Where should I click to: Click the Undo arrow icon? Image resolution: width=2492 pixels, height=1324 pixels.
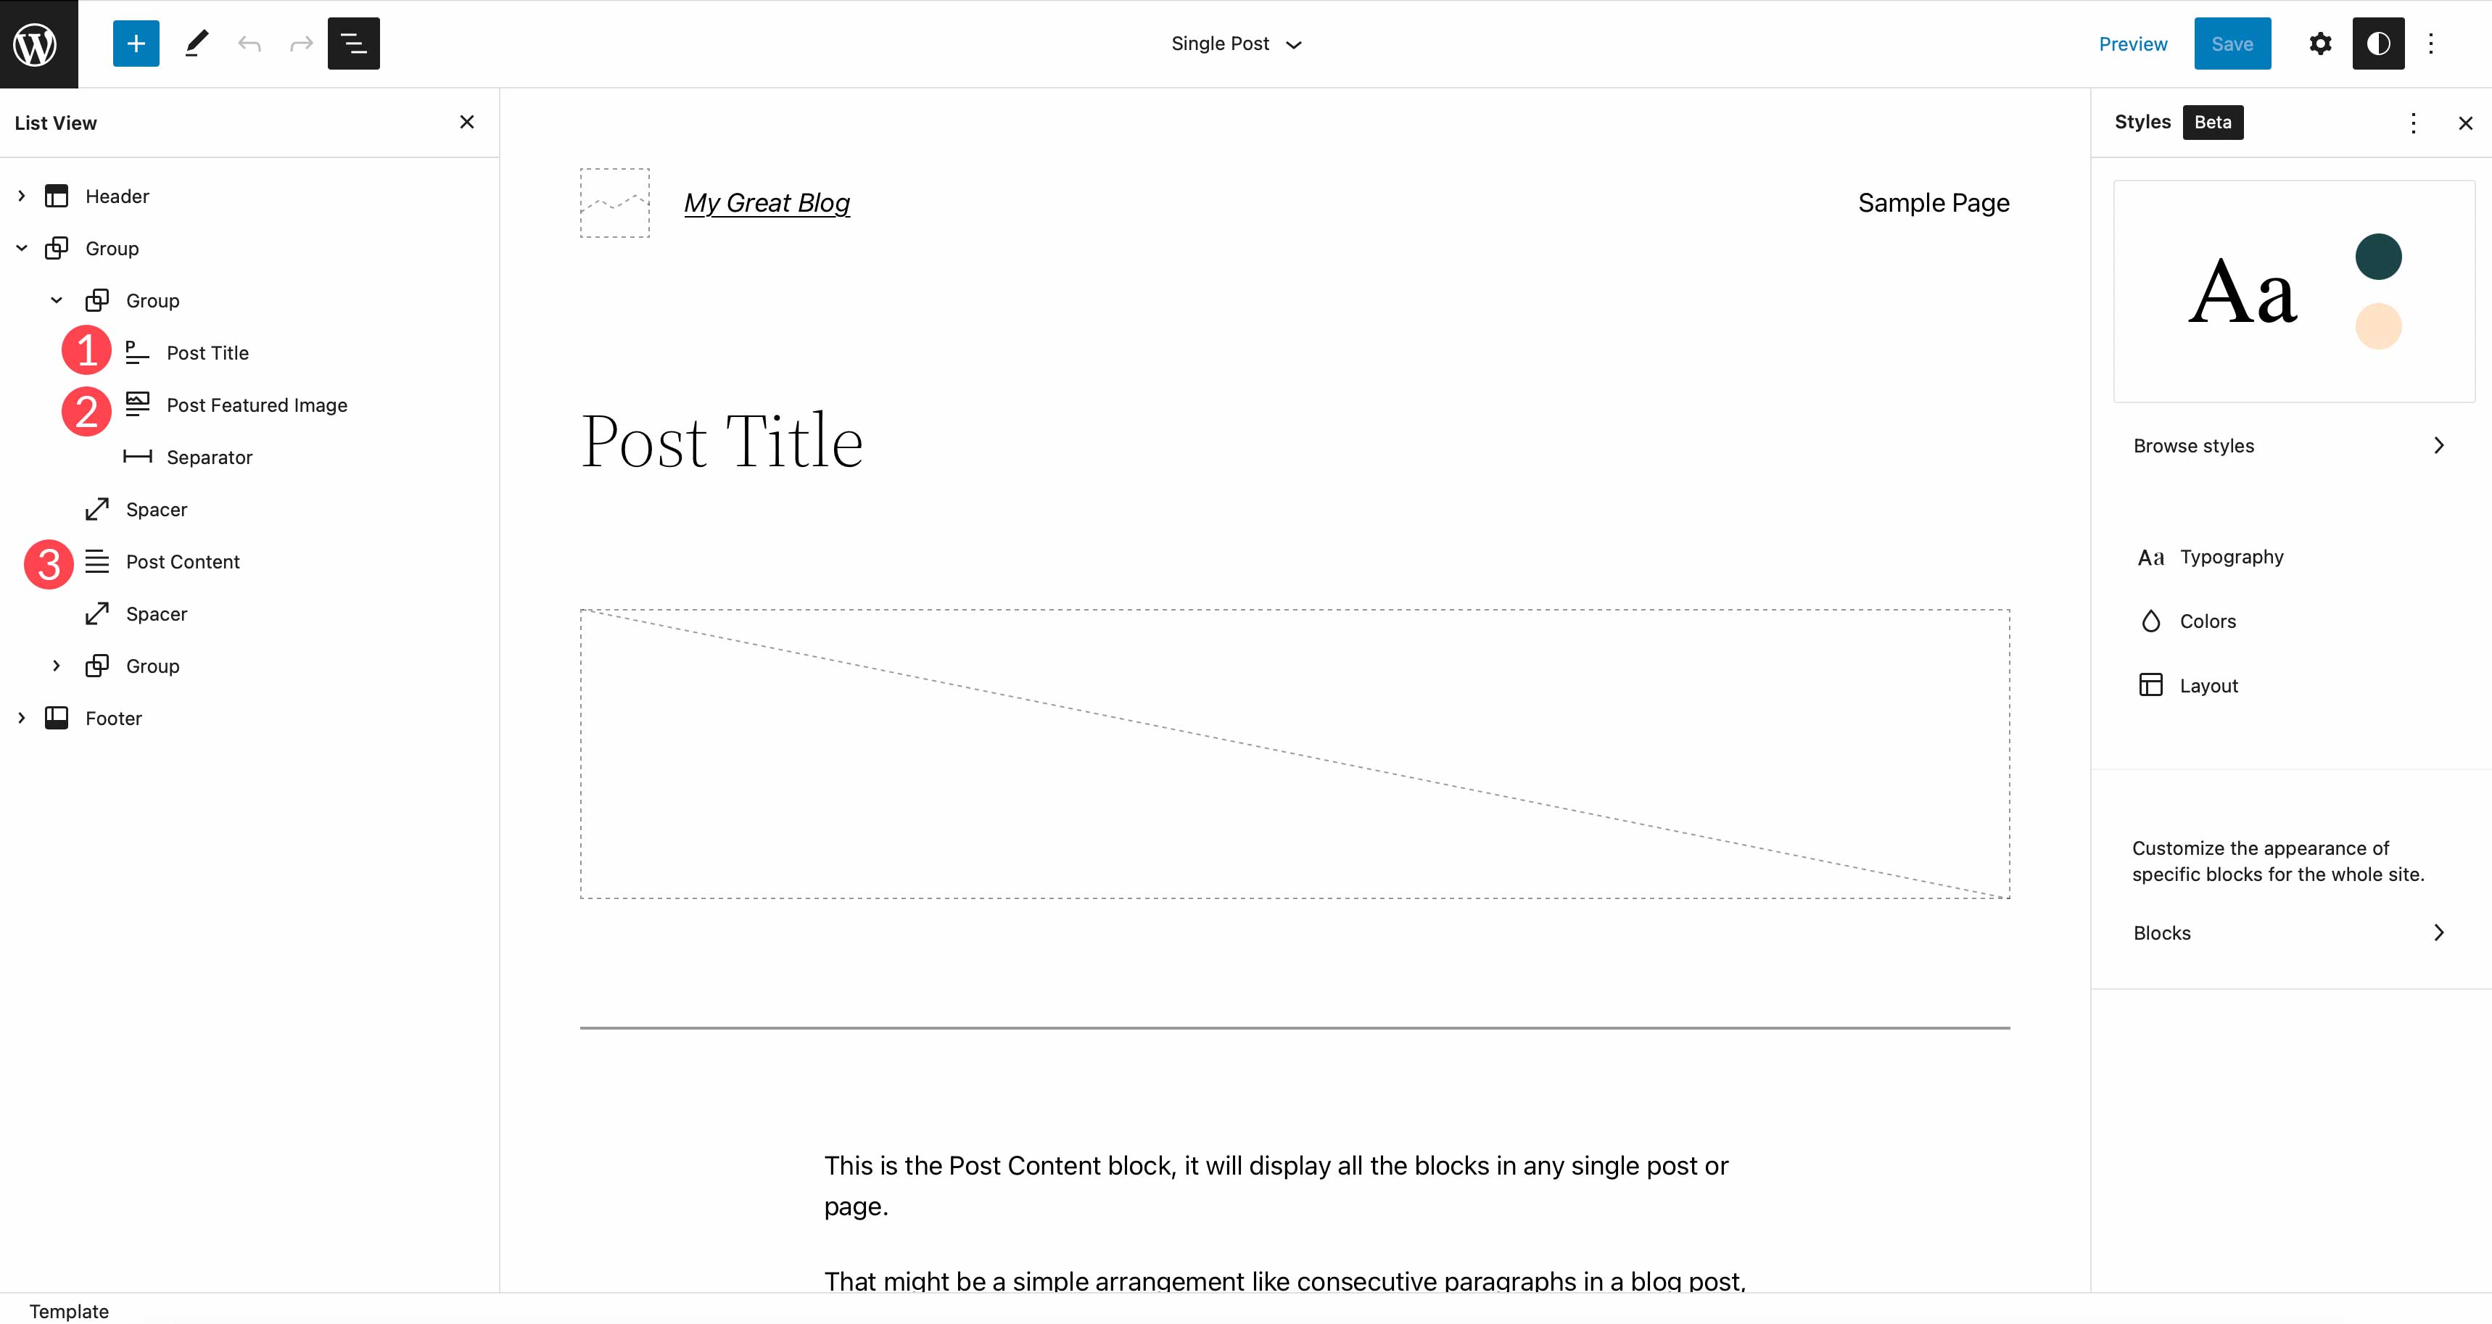[x=249, y=44]
